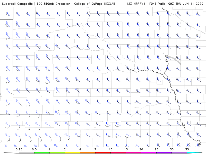Image resolution: width=206 pixels, height=154 pixels.
Task: Click the pink legend segment between 15 and 20
Action: click(133, 153)
